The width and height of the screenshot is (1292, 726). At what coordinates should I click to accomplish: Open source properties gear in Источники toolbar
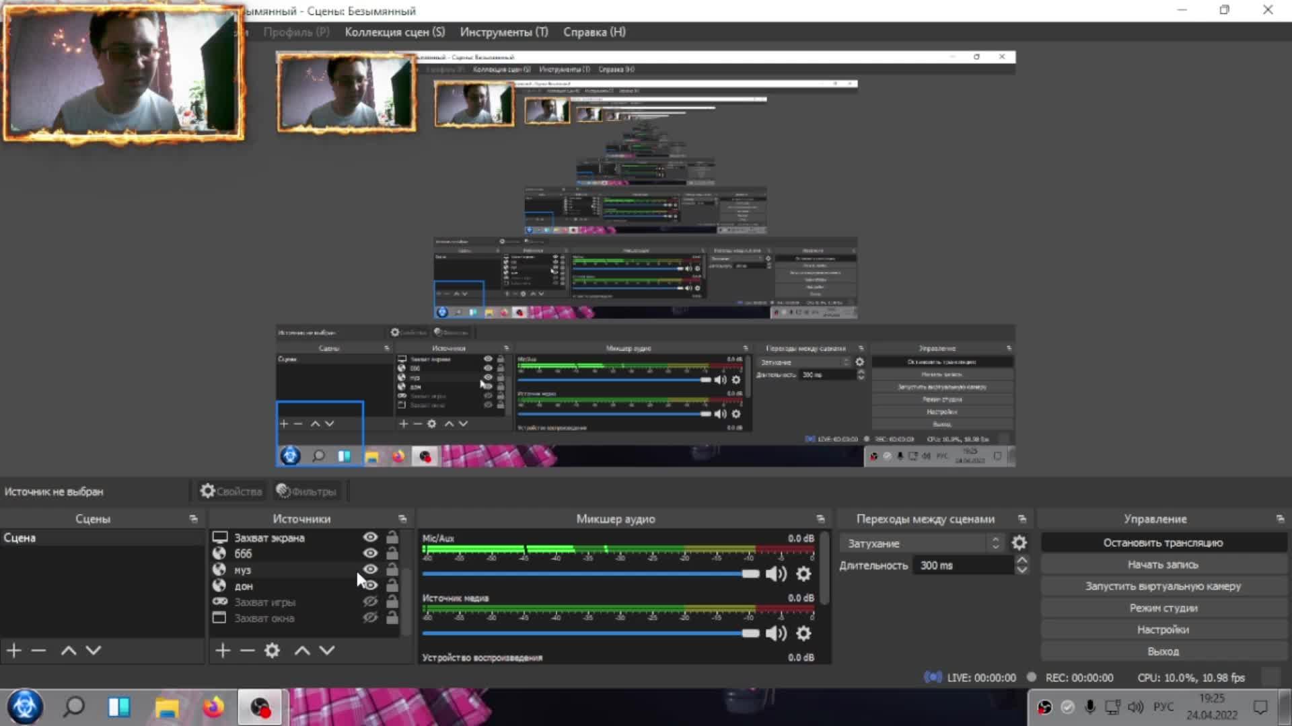(272, 650)
